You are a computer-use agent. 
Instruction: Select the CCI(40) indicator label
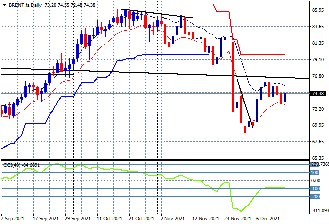(21, 165)
